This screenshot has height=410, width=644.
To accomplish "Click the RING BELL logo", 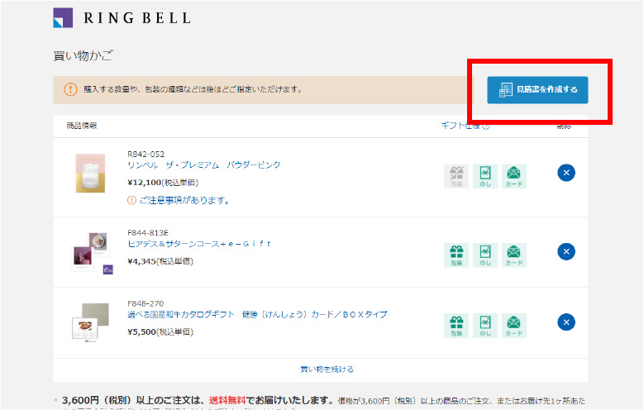I will point(122,18).
